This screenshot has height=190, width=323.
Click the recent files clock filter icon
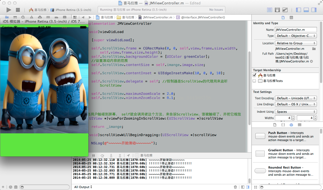[x=10, y=187]
